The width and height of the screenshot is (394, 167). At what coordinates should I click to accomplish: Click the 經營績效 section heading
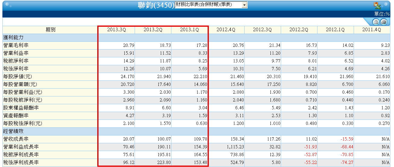[x=13, y=131]
